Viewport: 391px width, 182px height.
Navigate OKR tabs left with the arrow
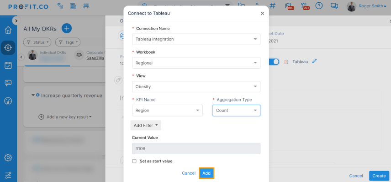21,57
